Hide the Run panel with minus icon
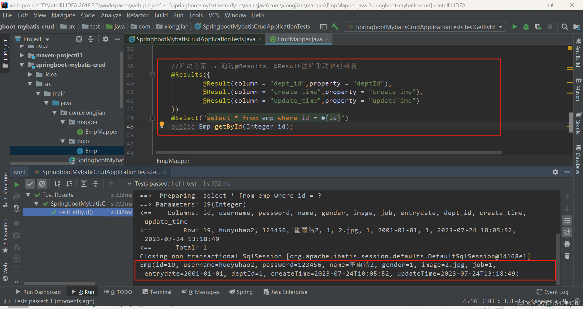Screen dimensions: 583x309 (x=567, y=172)
